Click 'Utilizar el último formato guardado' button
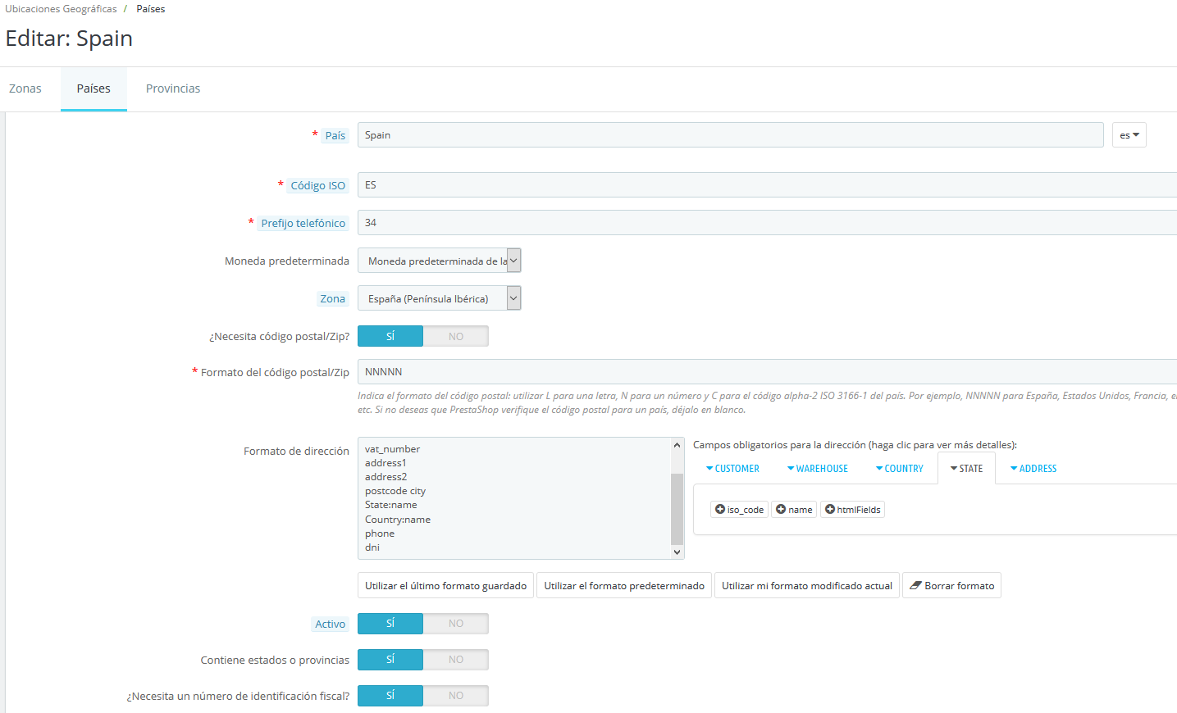 coord(446,585)
